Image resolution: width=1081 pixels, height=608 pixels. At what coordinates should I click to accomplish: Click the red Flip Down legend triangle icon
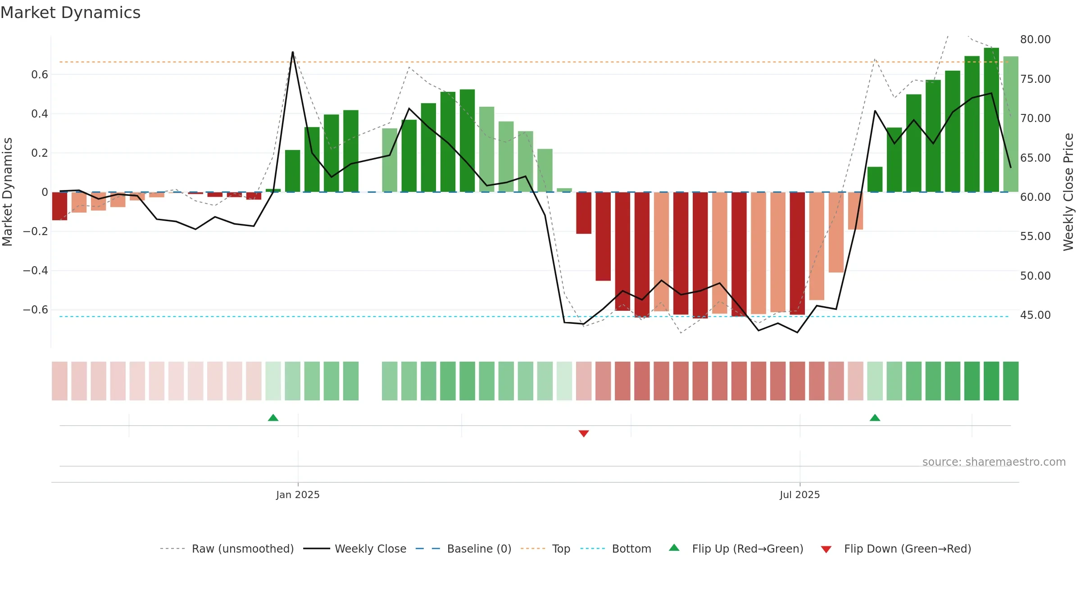click(x=826, y=549)
